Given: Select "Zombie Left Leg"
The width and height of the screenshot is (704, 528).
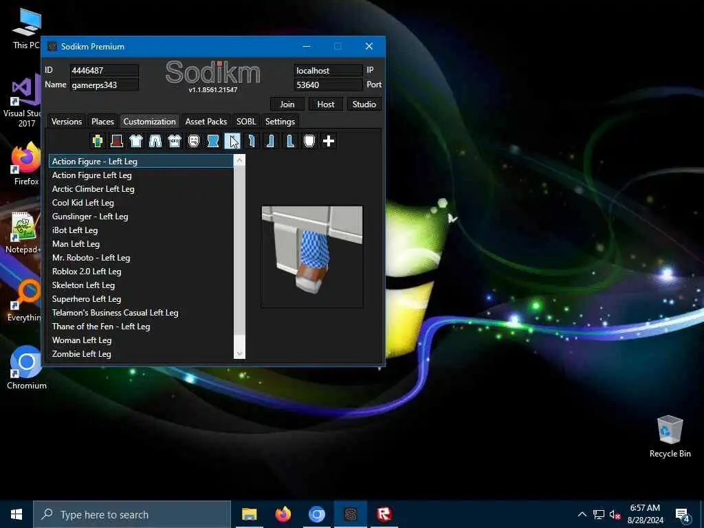Looking at the screenshot, I should pos(141,354).
